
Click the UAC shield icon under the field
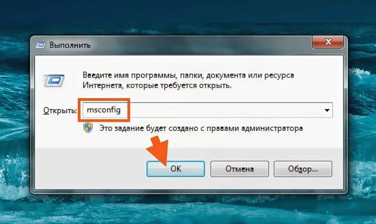tap(88, 128)
